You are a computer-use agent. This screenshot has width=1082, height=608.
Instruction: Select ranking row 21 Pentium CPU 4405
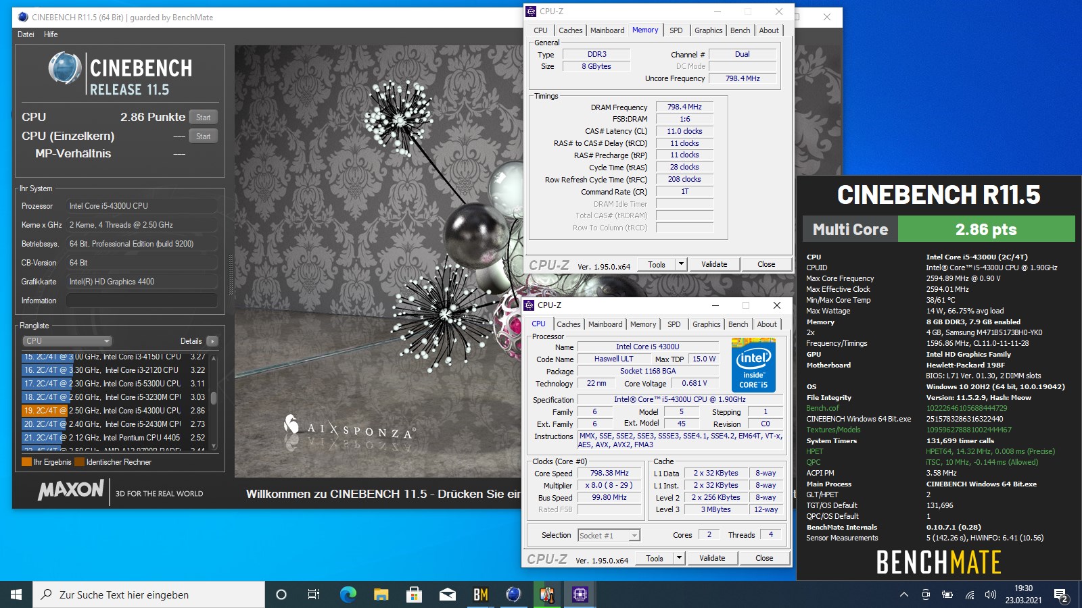114,438
